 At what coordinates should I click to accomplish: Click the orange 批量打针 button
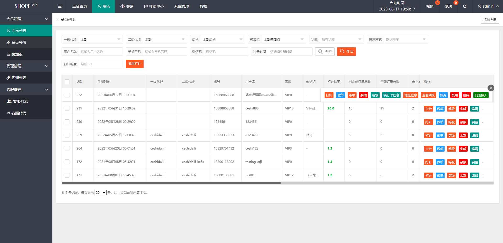point(134,64)
